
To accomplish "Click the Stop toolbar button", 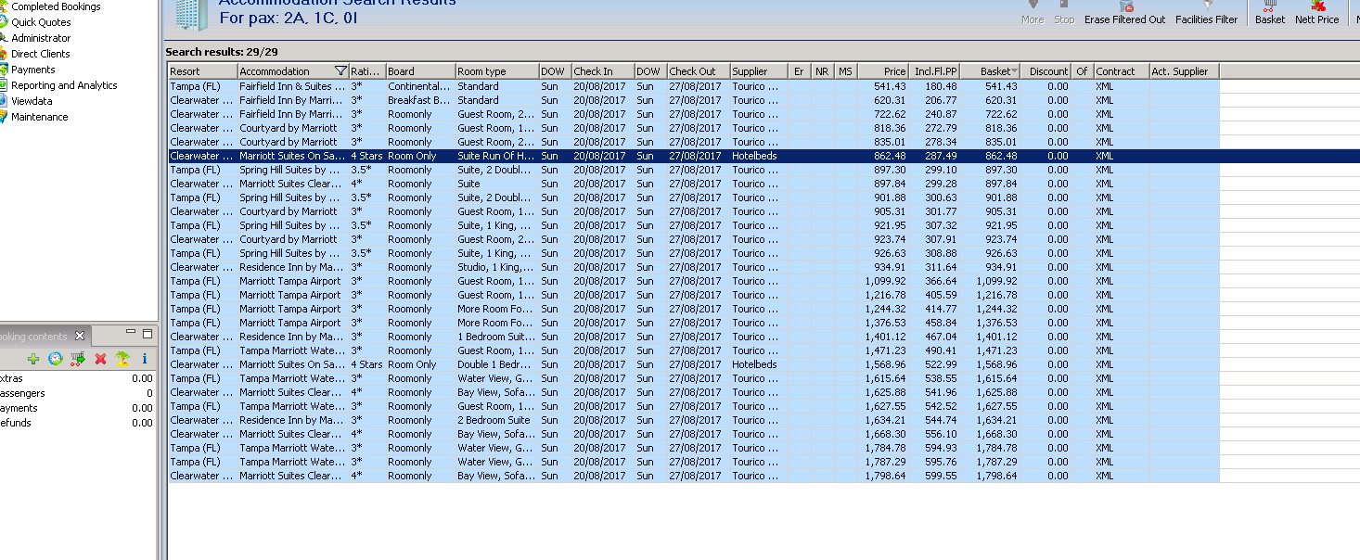I will click(1064, 13).
